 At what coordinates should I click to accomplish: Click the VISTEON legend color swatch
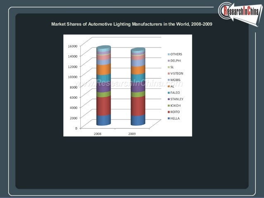(169, 74)
